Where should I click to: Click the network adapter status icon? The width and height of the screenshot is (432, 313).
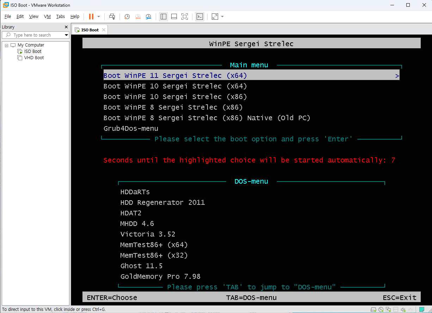pos(388,310)
